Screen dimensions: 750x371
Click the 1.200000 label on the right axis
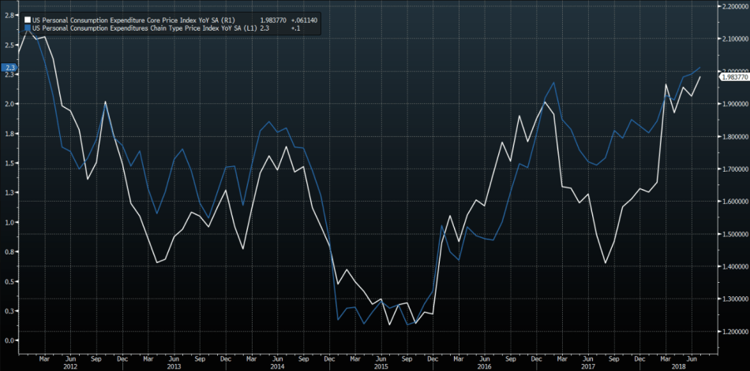click(735, 332)
